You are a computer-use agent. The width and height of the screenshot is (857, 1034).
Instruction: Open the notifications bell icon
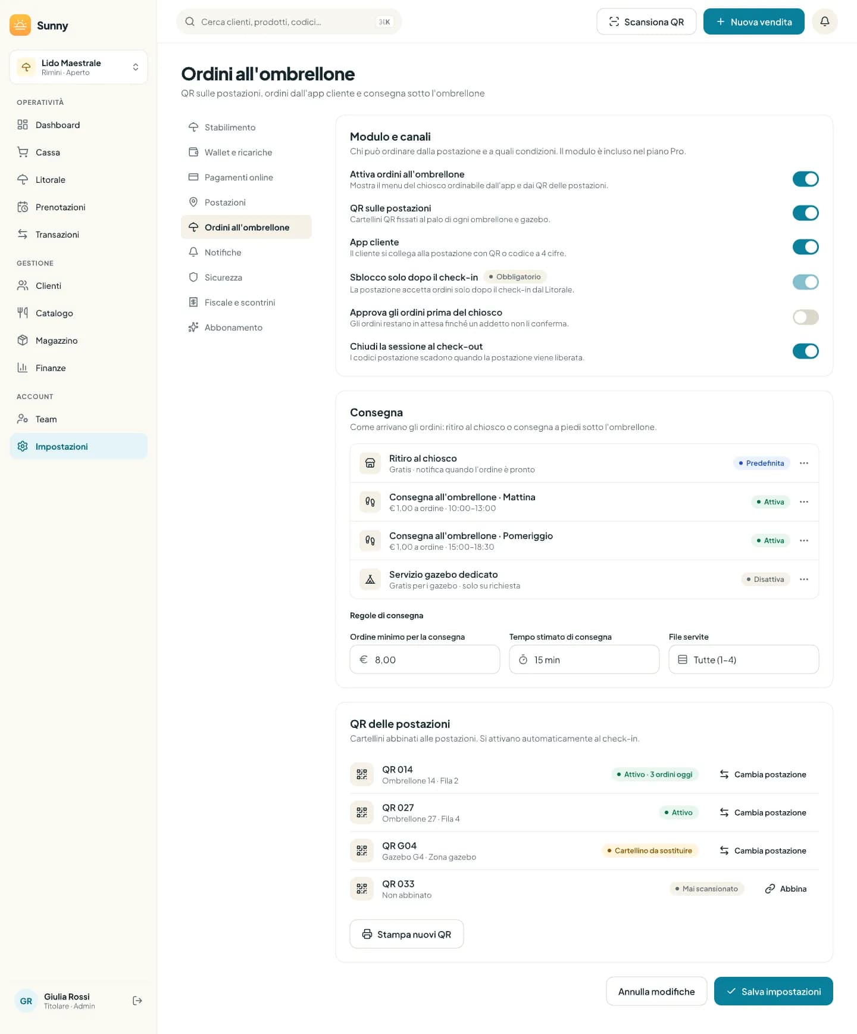(x=824, y=21)
